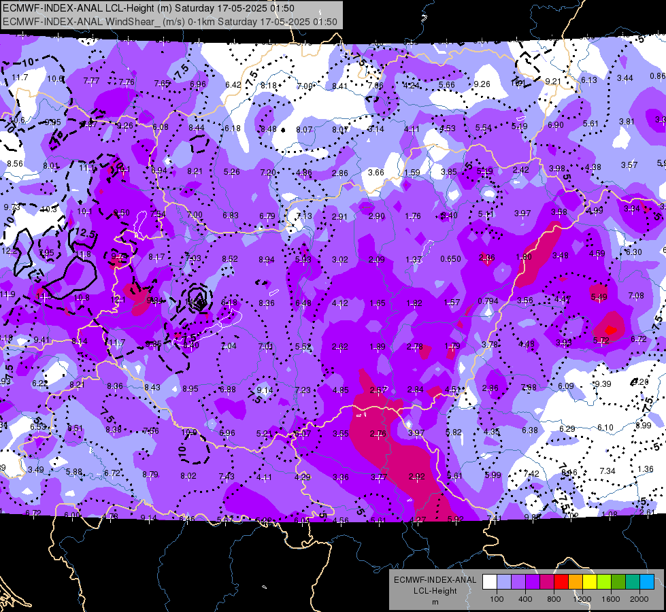Click the LCL-Height legend title text
Viewport: 666px width, 612px height.
point(435,591)
